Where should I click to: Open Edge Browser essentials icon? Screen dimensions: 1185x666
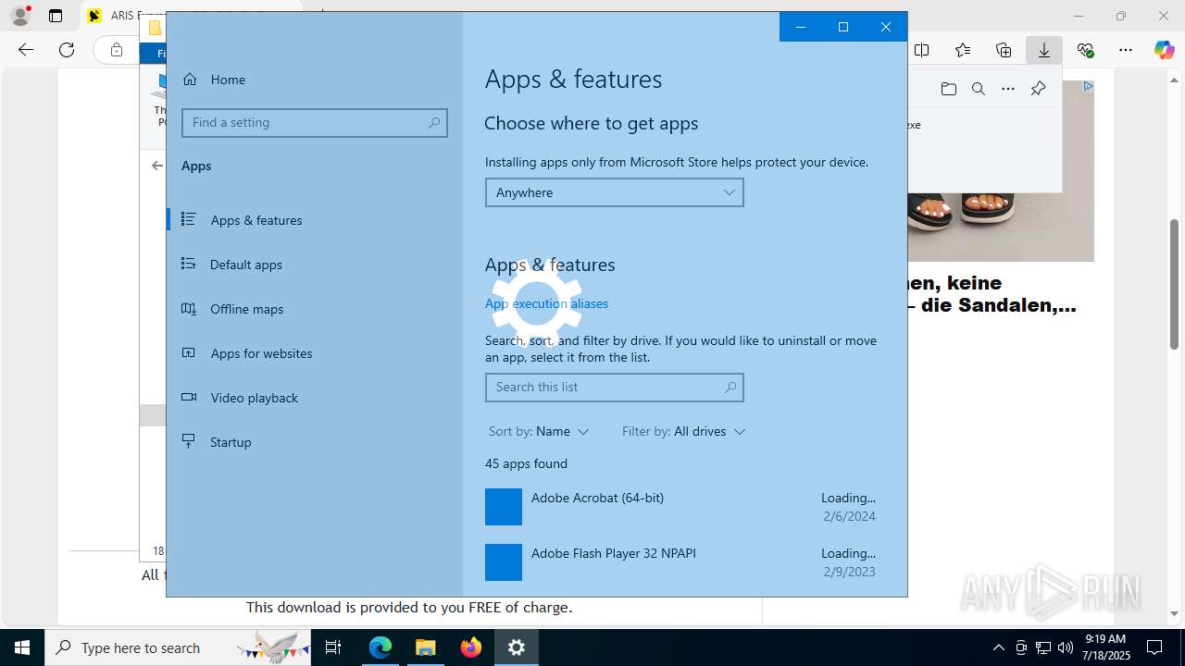click(1085, 50)
